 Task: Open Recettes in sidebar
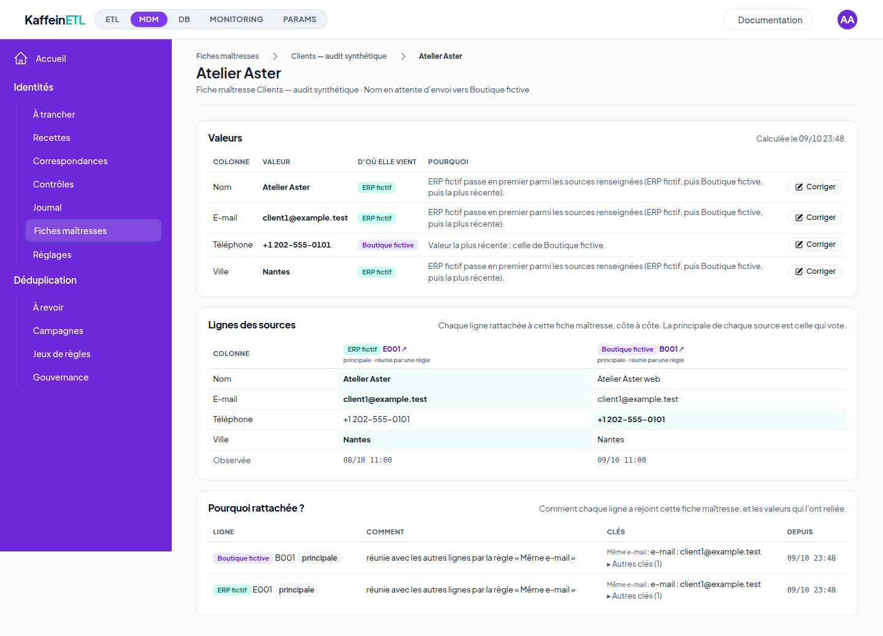pyautogui.click(x=93, y=138)
